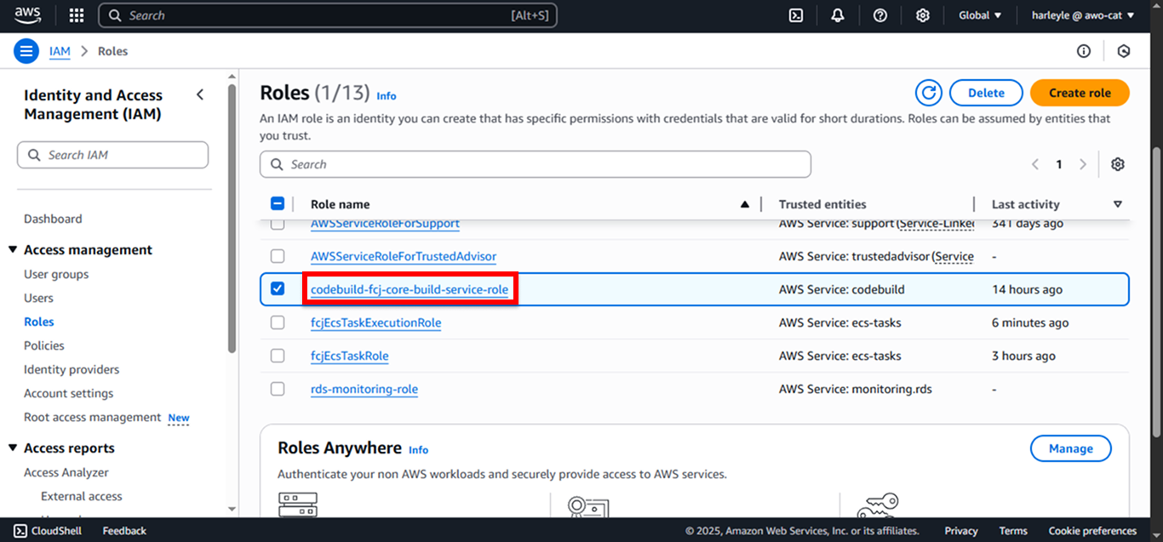Open harleyle @ awo-cat account menu
Screen dimensions: 1163x542
1082,15
